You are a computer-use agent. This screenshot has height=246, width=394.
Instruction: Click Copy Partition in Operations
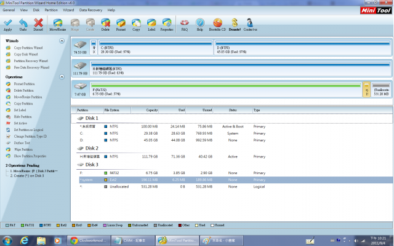click(x=23, y=103)
